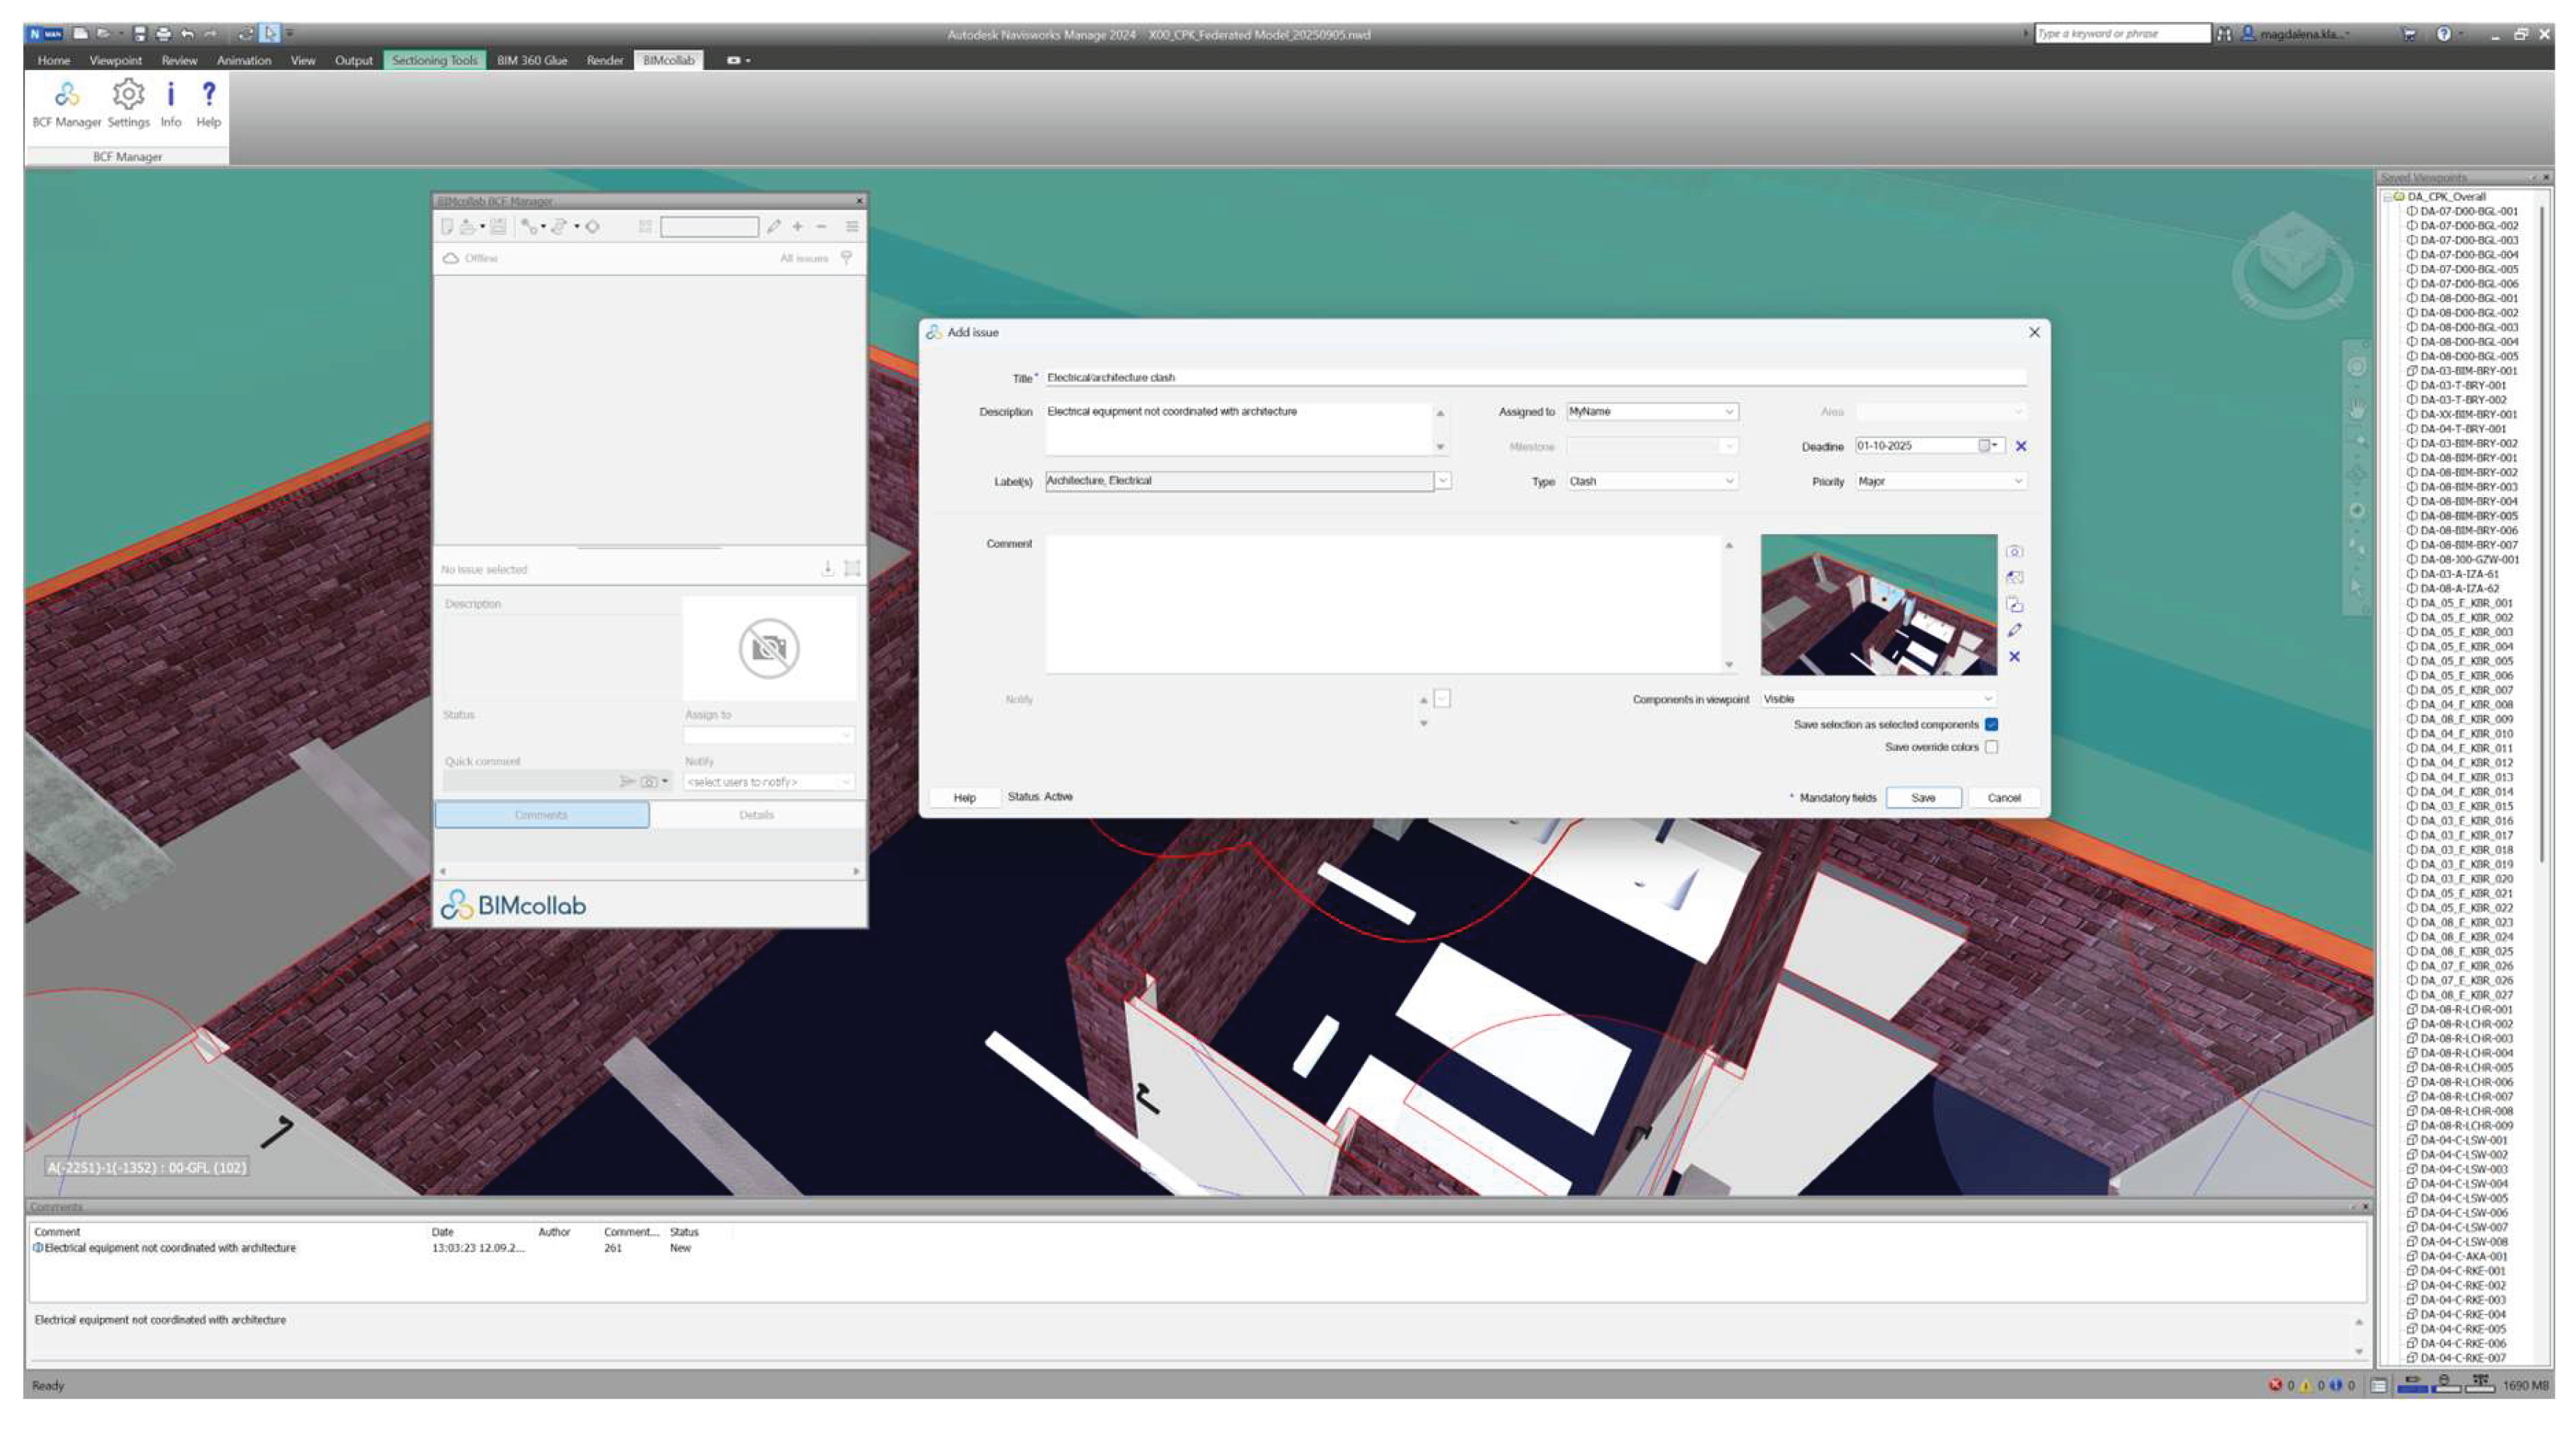Click the new BCF file icon in BCF Manager
This screenshot has width=2576, height=1429.
pyautogui.click(x=447, y=227)
